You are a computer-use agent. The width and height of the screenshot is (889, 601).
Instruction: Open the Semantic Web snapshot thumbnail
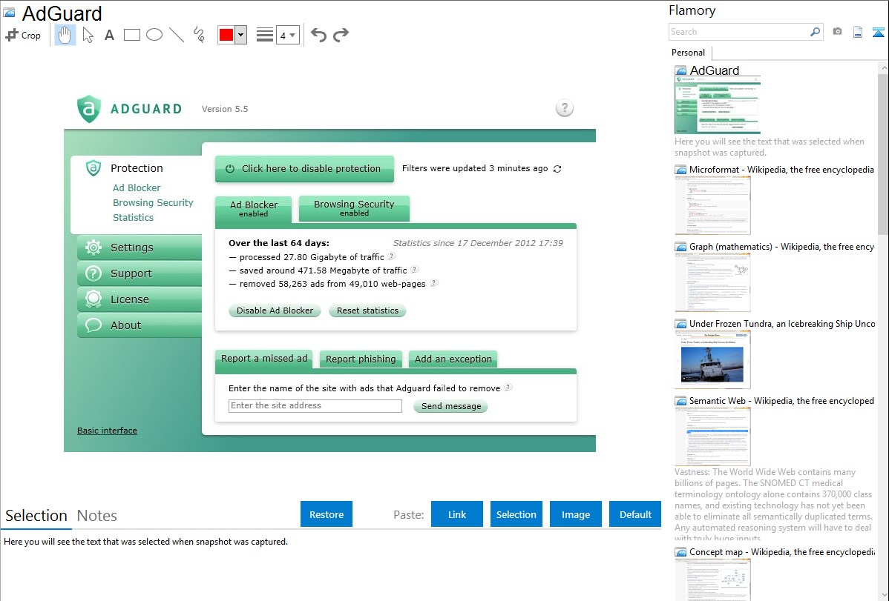click(712, 436)
